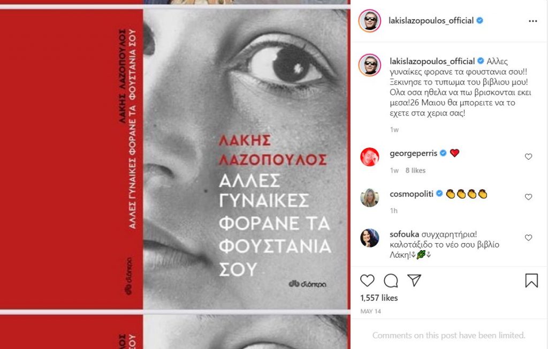Viewport: 548px width, 349px height.
Task: Click the MAY 14 post date
Action: [370, 311]
